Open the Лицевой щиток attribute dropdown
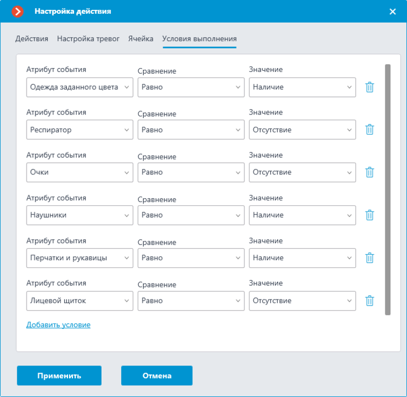The image size is (407, 397). (x=80, y=301)
